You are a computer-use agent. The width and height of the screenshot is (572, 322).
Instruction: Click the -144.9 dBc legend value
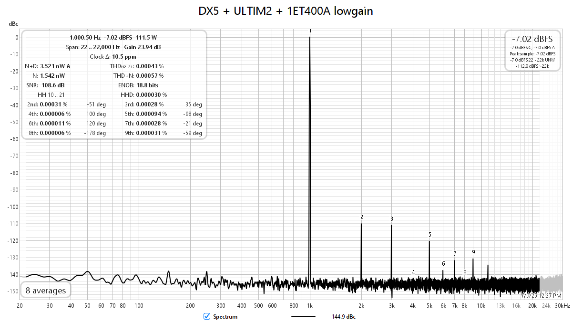pyautogui.click(x=342, y=317)
